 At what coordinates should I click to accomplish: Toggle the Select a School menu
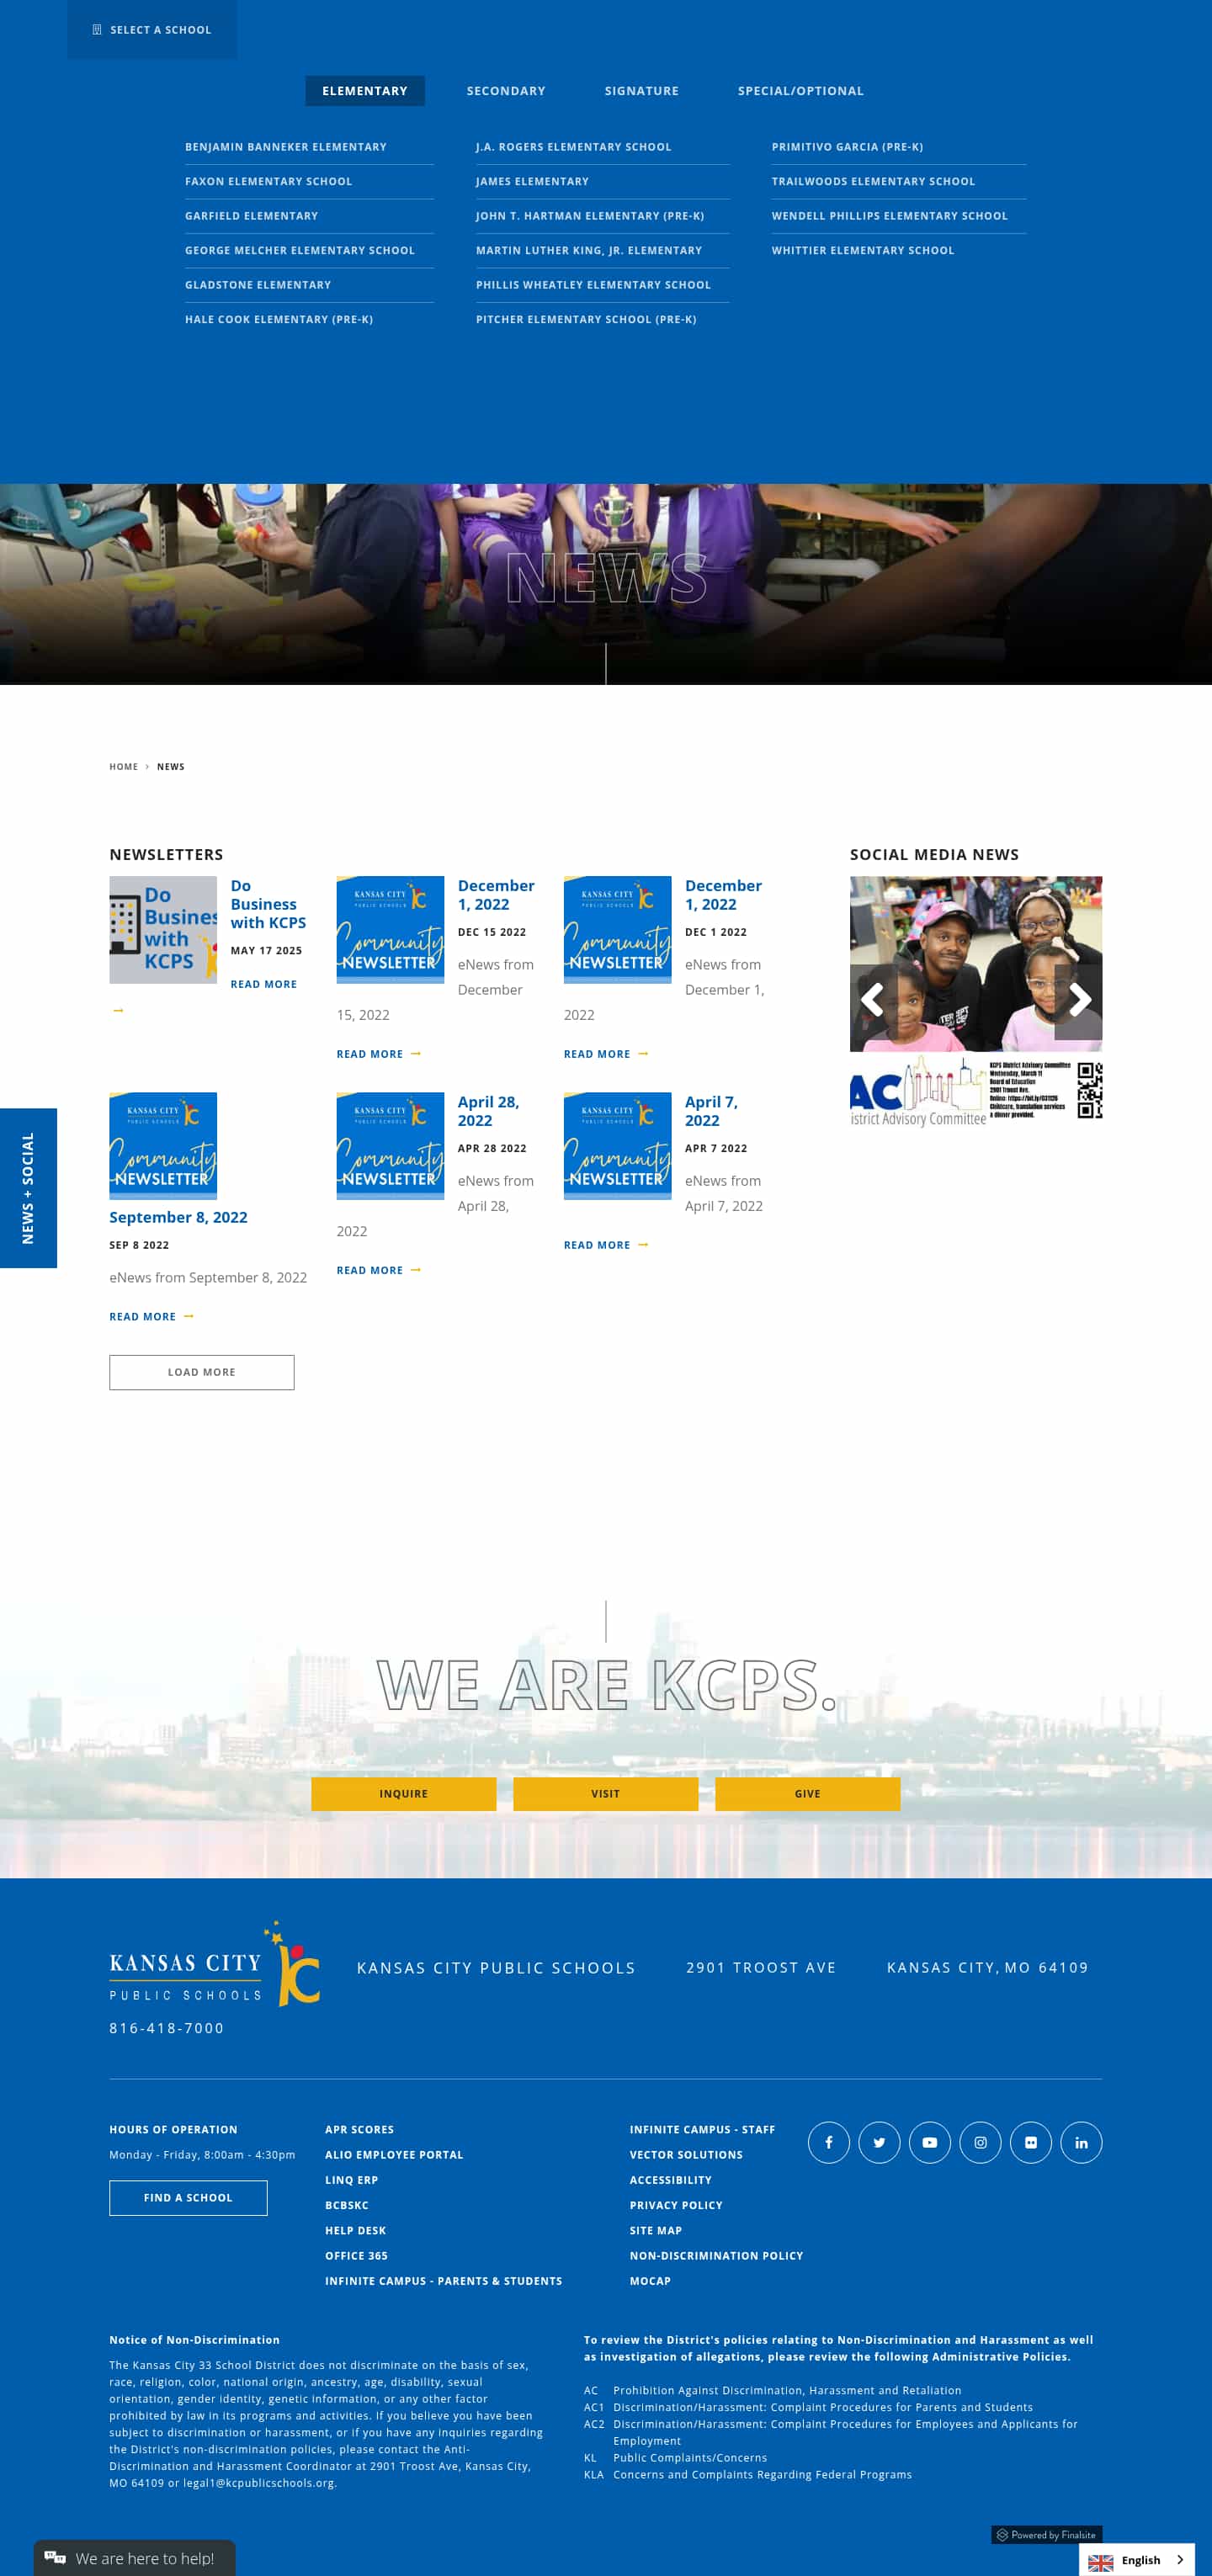[x=152, y=30]
